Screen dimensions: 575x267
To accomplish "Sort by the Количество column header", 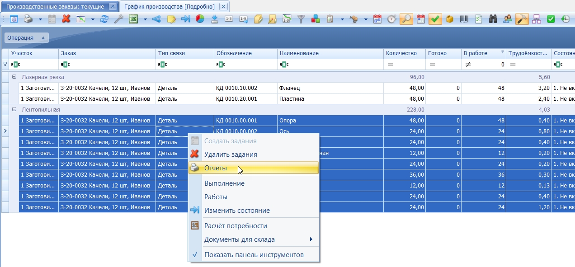I will 405,53.
